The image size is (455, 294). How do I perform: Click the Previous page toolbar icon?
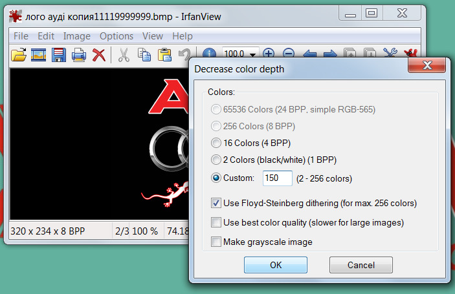[x=350, y=53]
